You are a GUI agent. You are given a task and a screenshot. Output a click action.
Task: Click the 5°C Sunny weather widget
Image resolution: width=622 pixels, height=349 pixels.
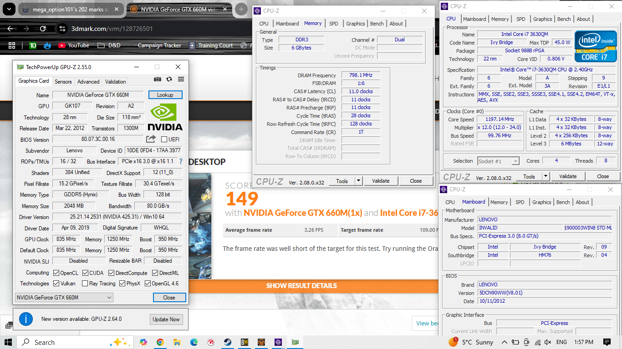pos(471,342)
